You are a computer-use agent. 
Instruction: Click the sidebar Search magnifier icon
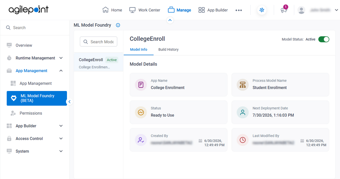pyautogui.click(x=8, y=28)
